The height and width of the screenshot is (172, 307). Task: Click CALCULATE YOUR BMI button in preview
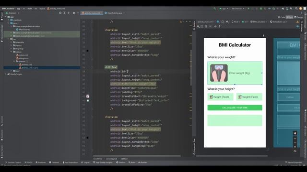coord(235,107)
